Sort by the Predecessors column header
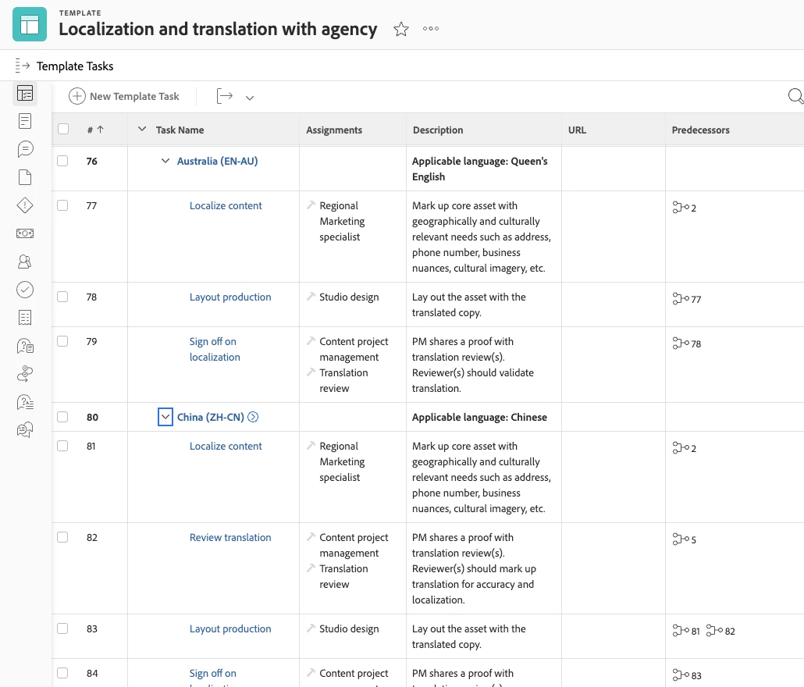The height and width of the screenshot is (687, 804). click(700, 130)
